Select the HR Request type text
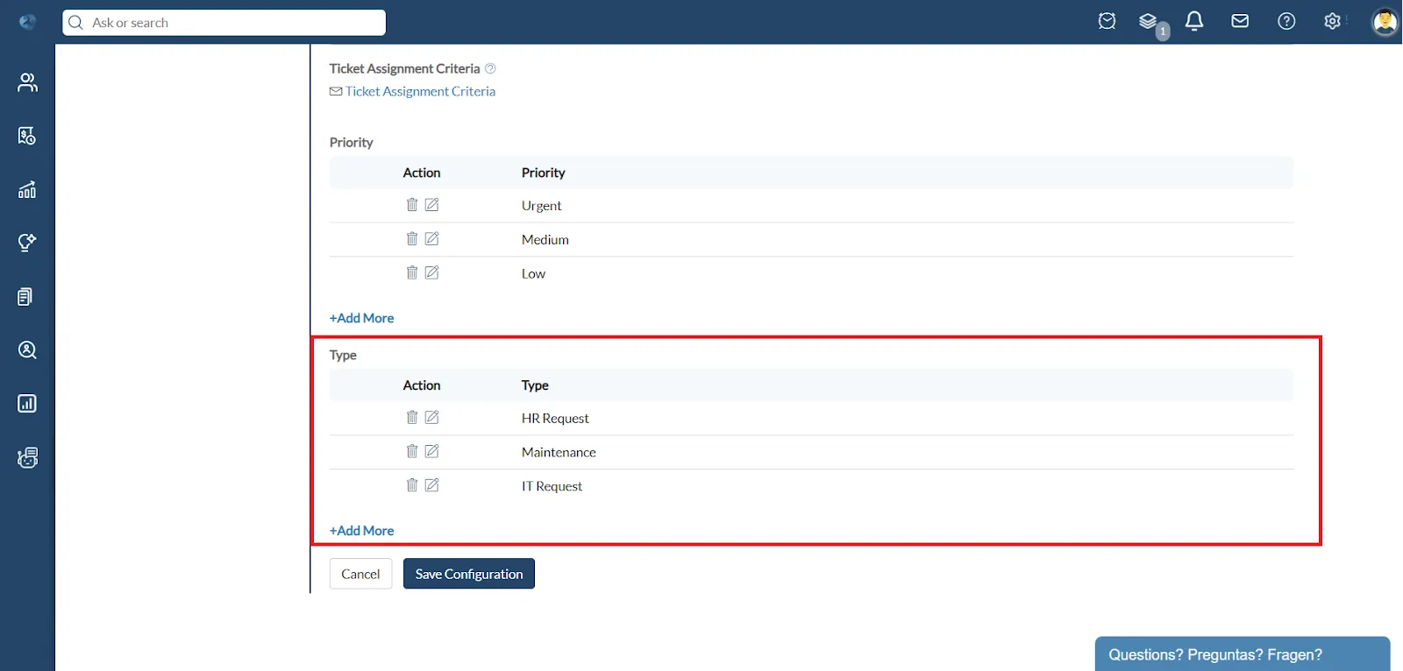The image size is (1403, 671). pos(555,419)
